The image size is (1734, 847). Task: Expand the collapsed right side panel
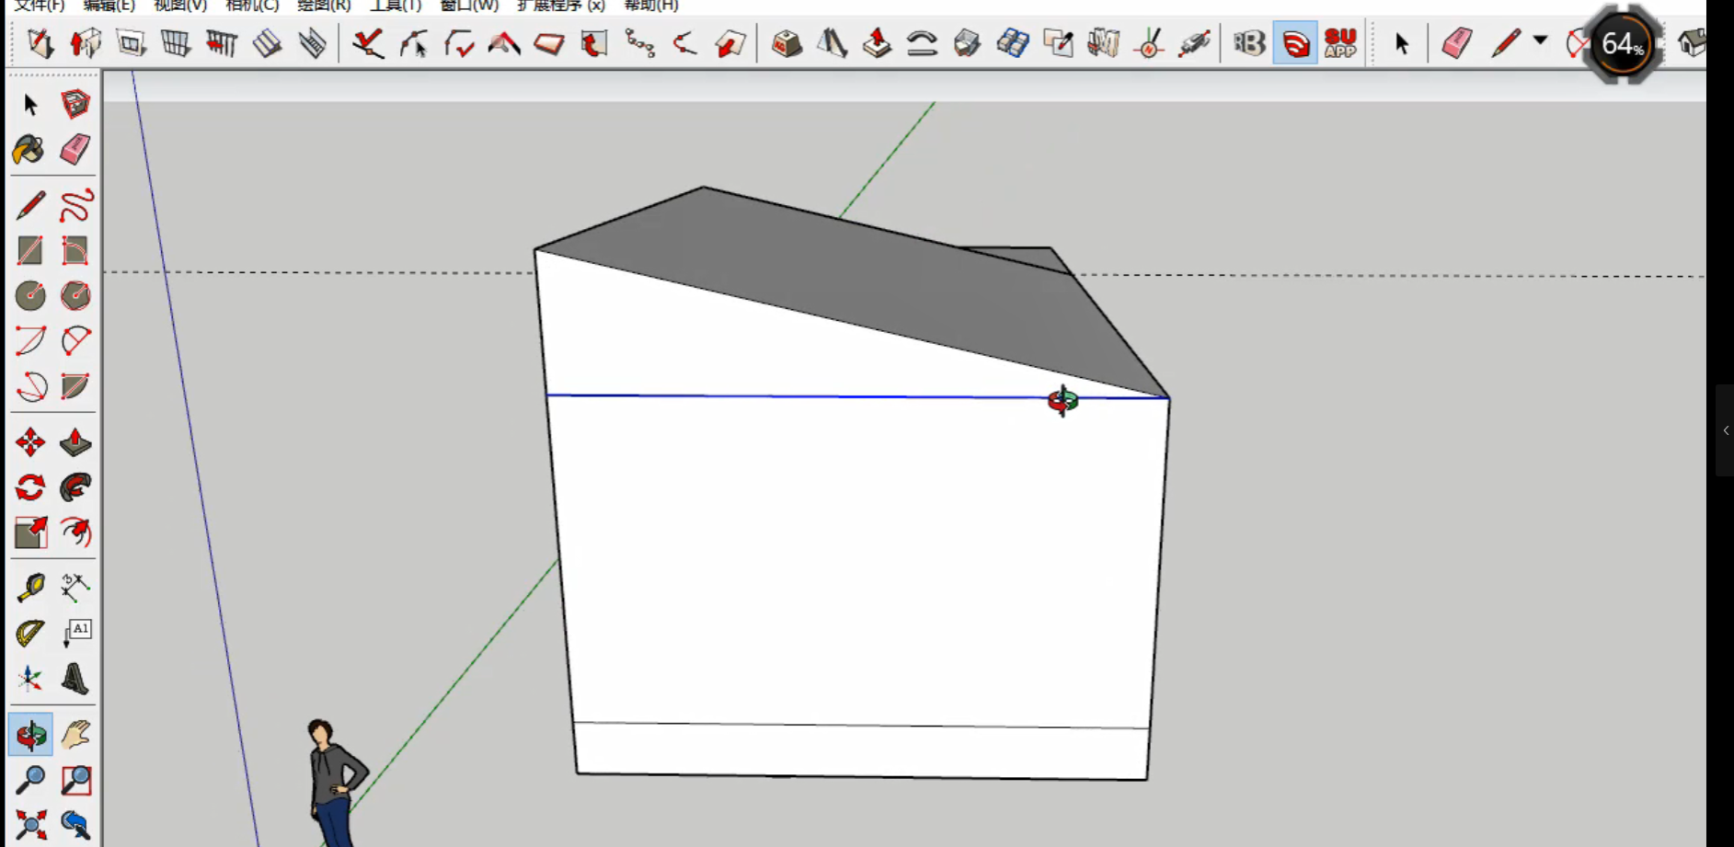pos(1726,430)
